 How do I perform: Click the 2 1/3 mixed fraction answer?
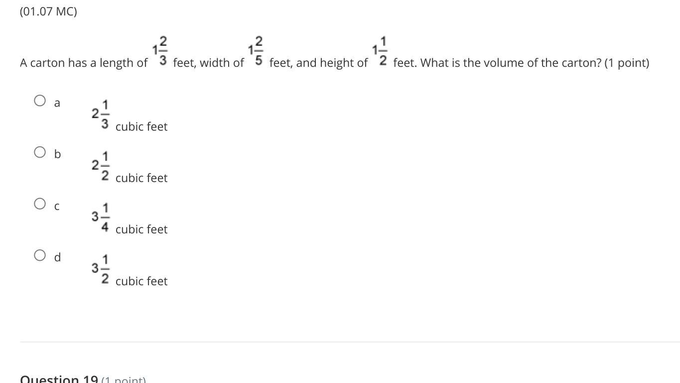click(101, 114)
